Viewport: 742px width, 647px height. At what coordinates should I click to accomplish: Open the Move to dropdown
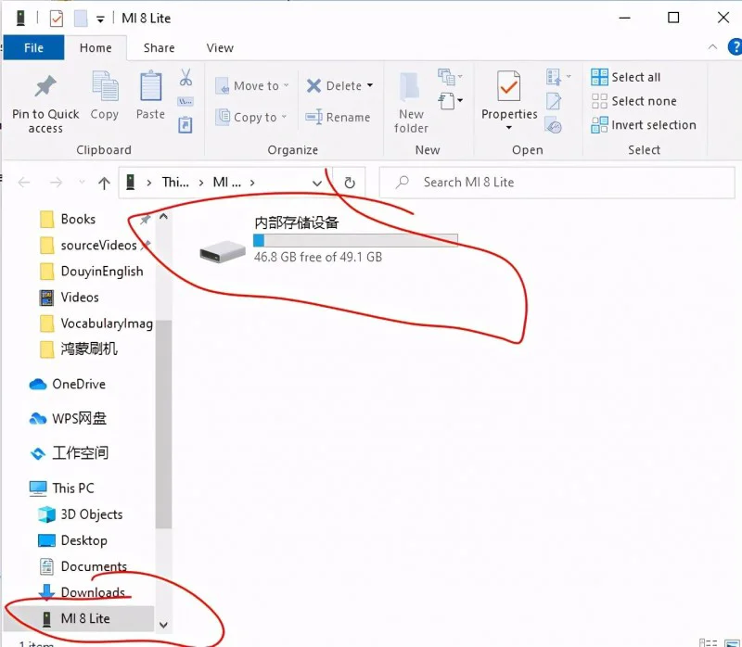(251, 85)
